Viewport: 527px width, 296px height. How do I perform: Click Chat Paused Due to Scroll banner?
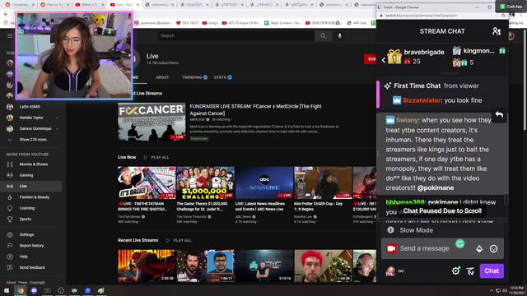click(442, 210)
